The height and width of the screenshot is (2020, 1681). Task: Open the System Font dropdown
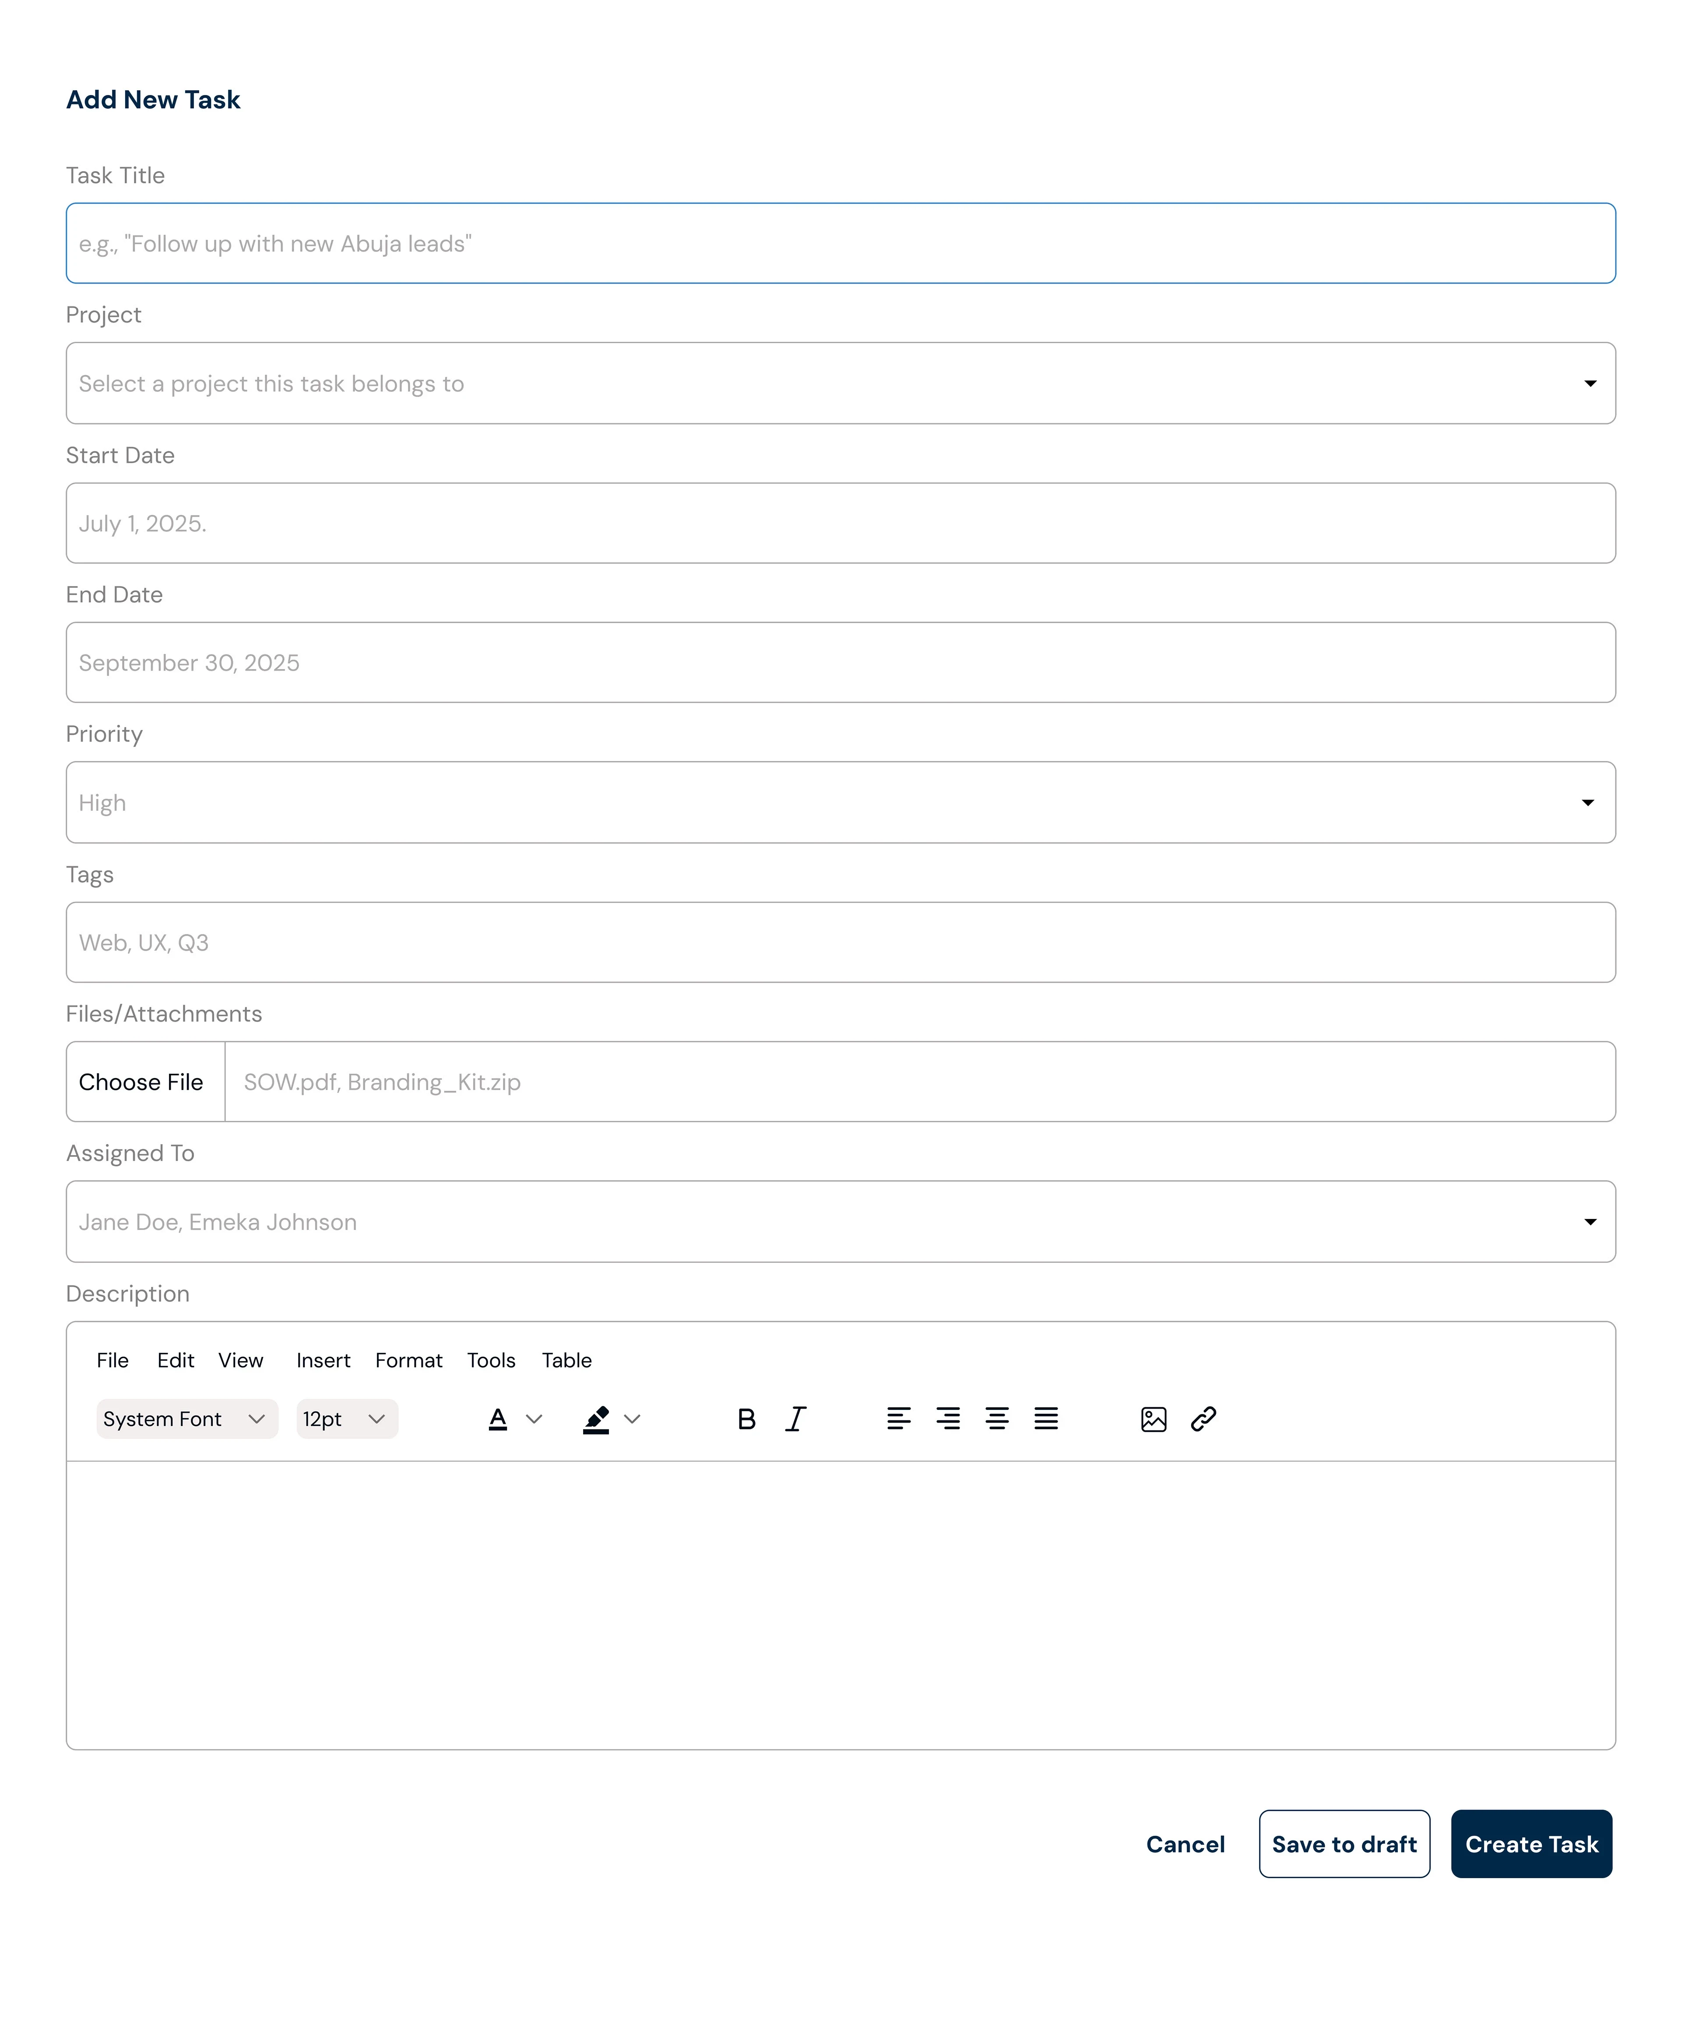click(186, 1419)
